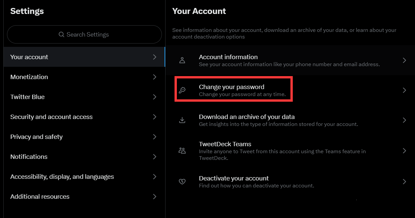Screen dimensions: 415x218
Task: Click the Account information person icon
Action: pos(182,60)
